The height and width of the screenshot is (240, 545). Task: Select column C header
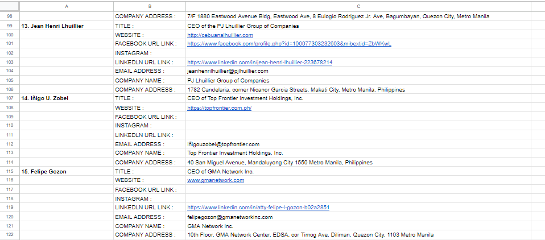(358, 6)
